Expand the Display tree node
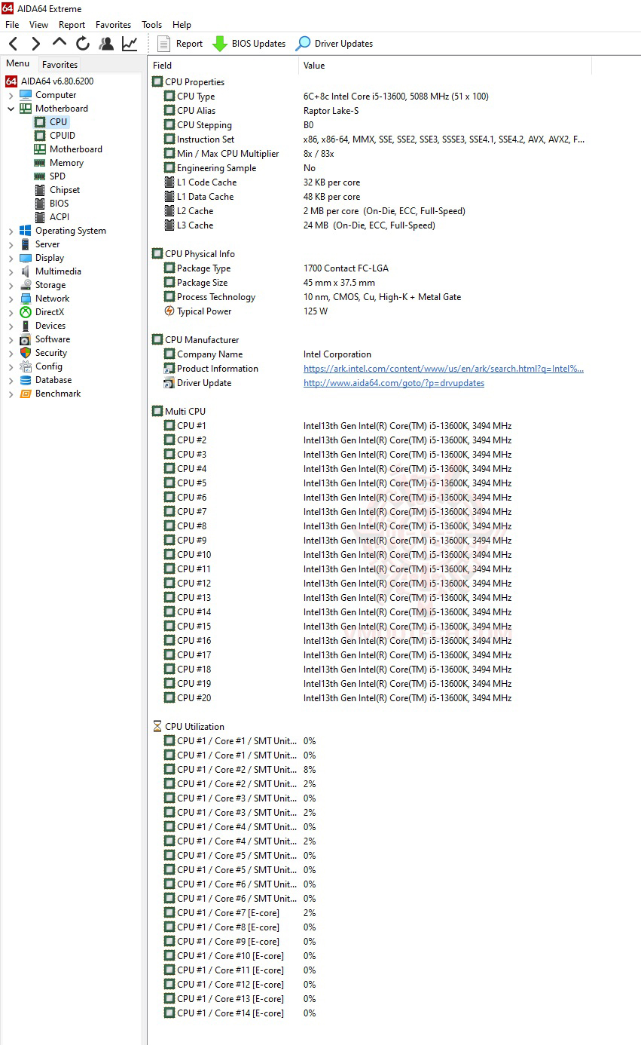The image size is (641, 1045). tap(11, 258)
